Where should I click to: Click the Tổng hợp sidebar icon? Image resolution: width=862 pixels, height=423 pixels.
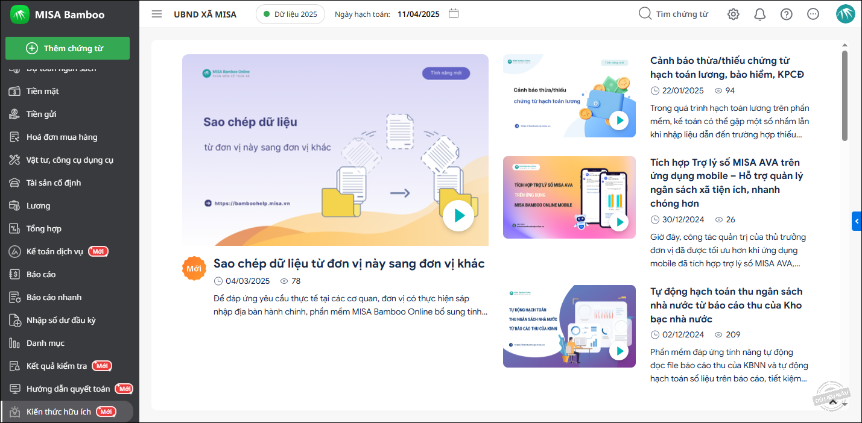tap(15, 229)
